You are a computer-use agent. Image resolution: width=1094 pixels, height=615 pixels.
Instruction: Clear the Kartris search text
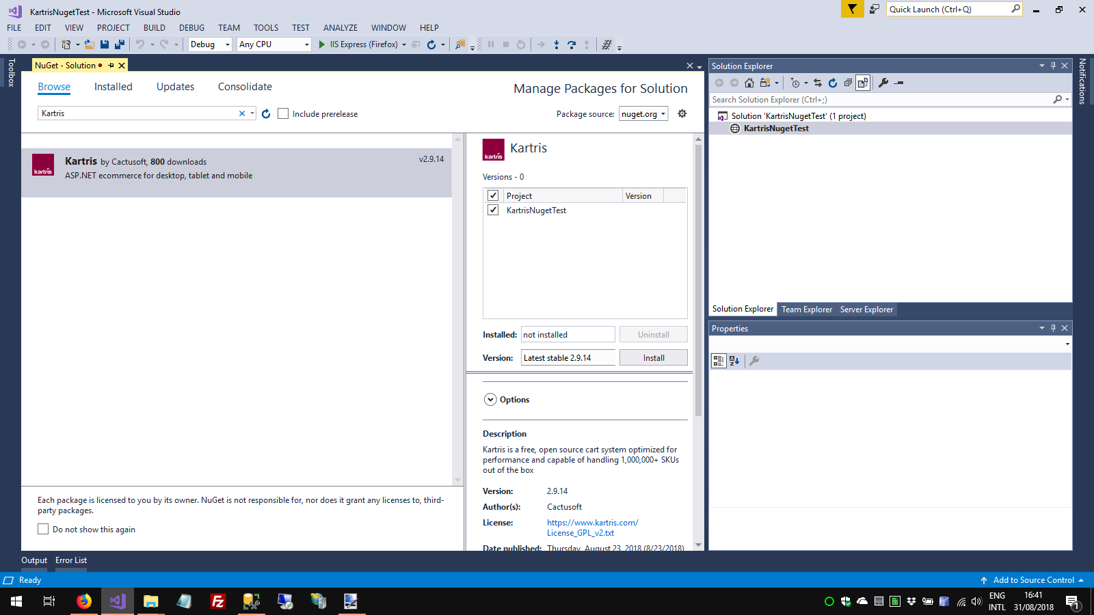point(242,113)
